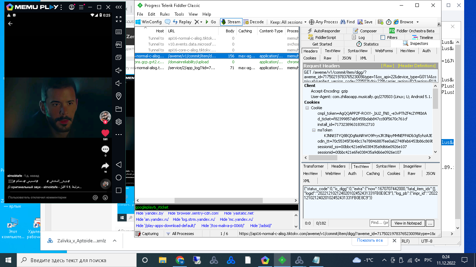Open the File menu in Fiddler

(x=140, y=14)
